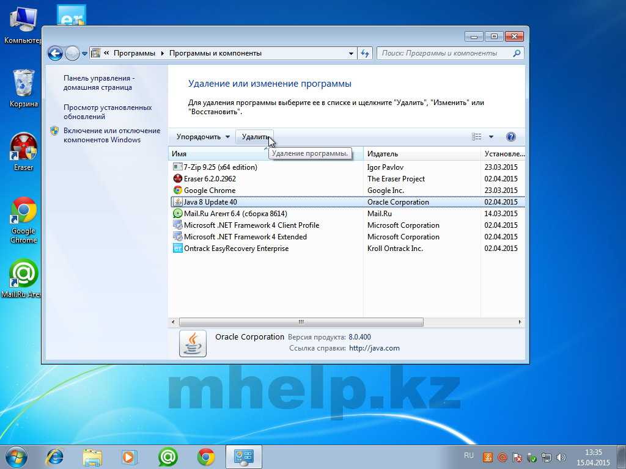Expand the view options dropdown arrow
The height and width of the screenshot is (469, 626).
(x=491, y=137)
